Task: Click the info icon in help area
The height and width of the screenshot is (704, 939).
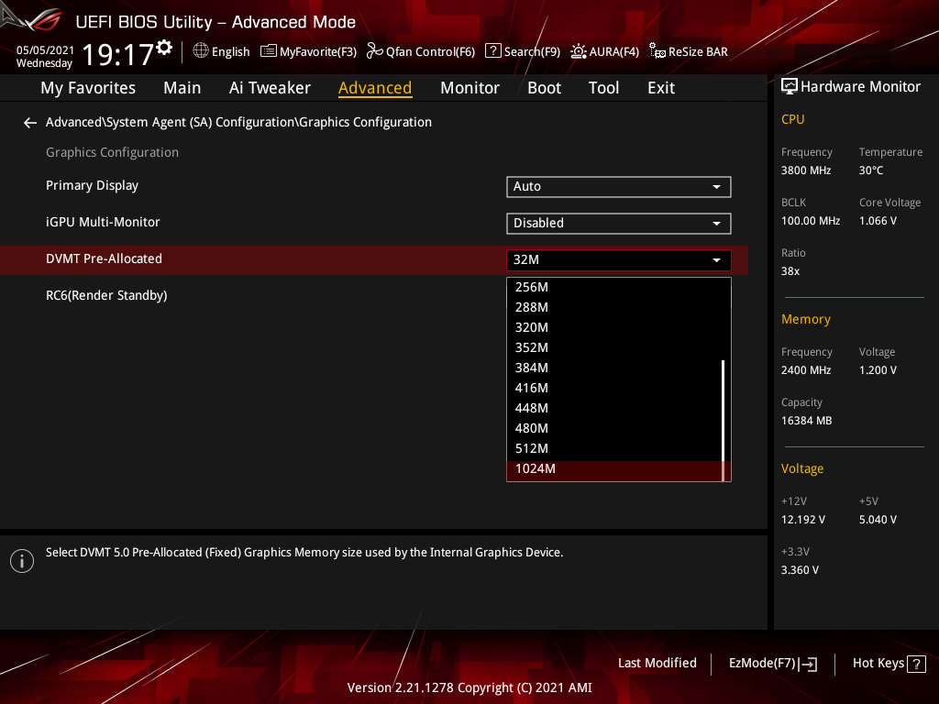Action: (x=22, y=561)
